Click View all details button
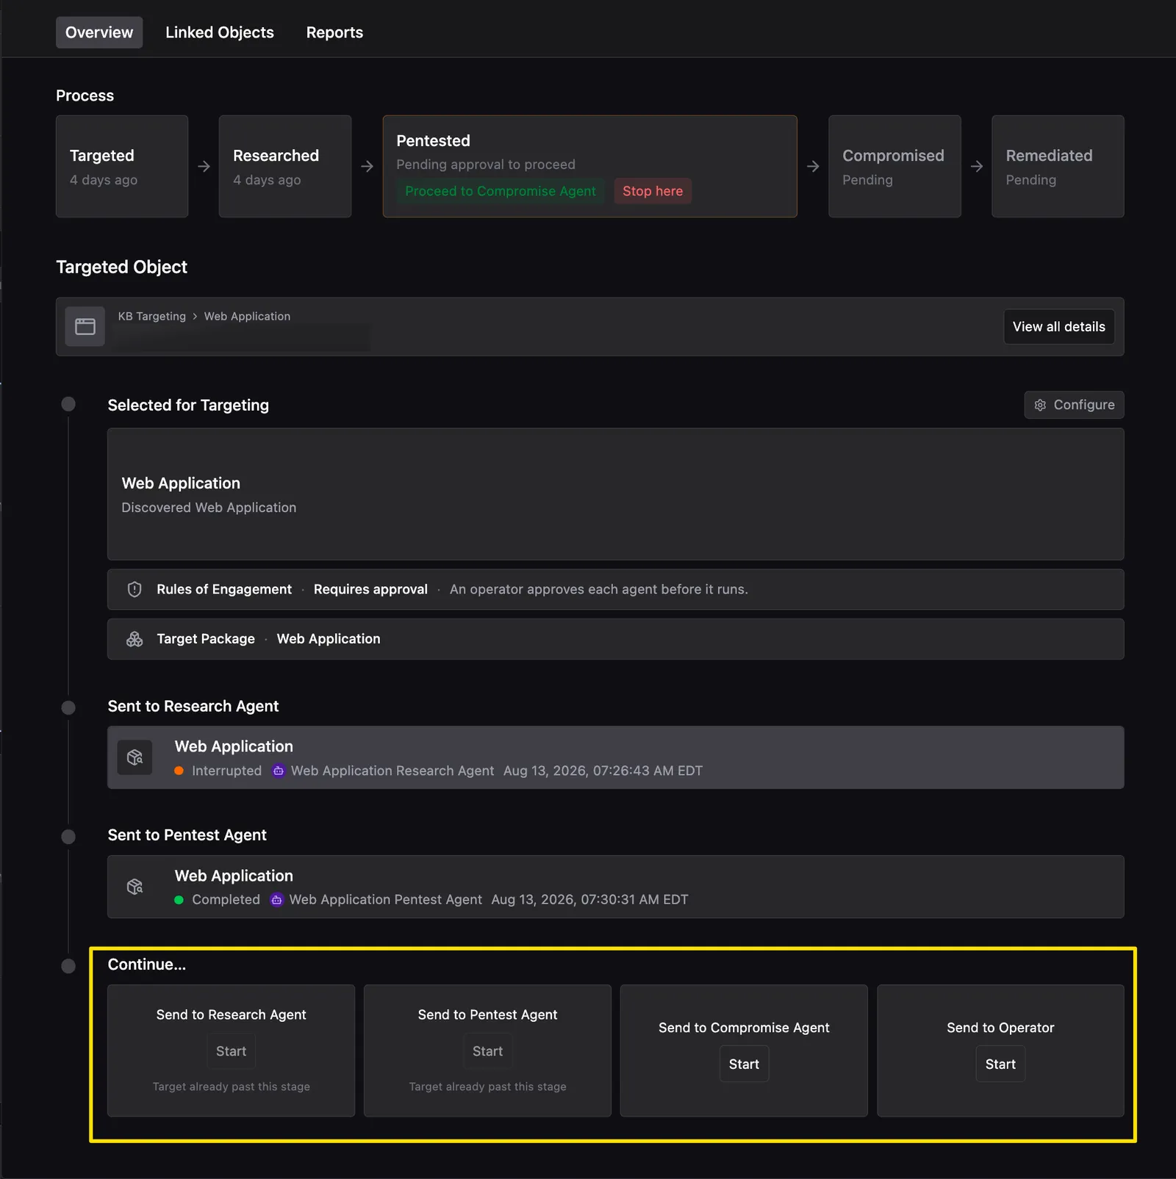This screenshot has width=1176, height=1179. point(1059,327)
